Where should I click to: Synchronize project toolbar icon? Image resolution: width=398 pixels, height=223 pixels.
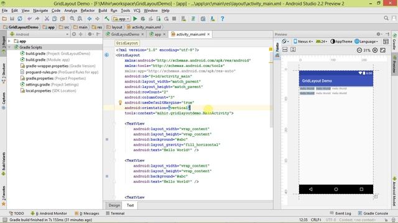click(x=20, y=19)
